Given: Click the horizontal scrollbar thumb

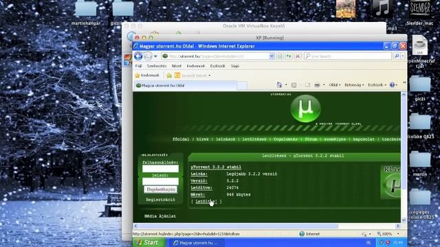Looking at the screenshot, I should [x=239, y=226].
